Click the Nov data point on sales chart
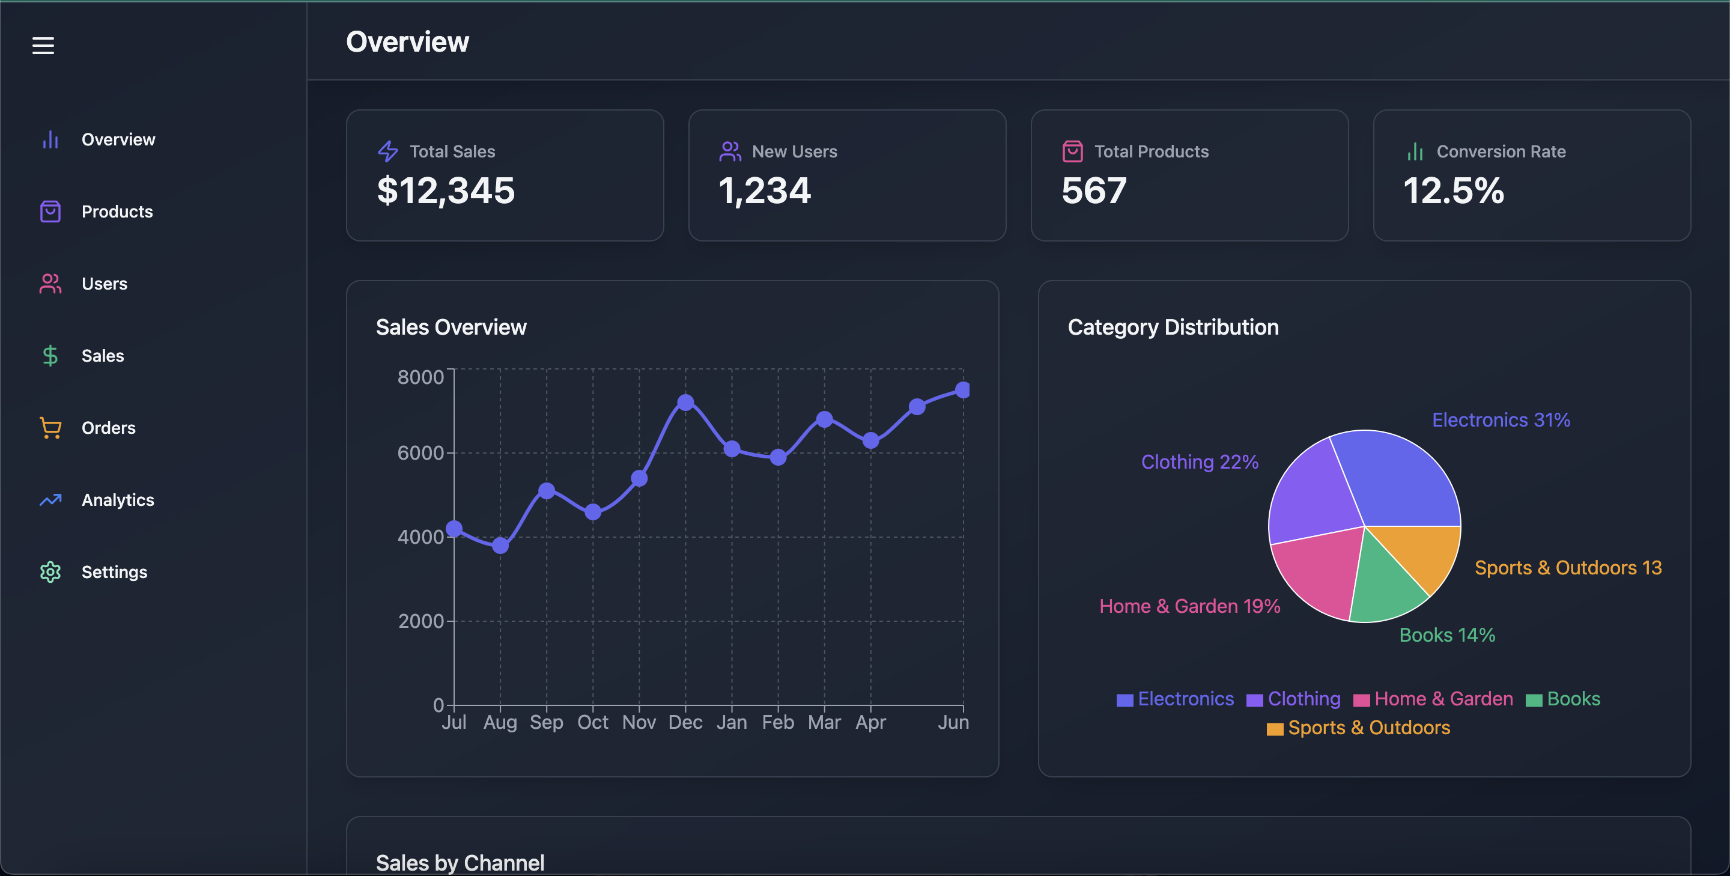Screen dimensions: 1730x876 (x=639, y=478)
